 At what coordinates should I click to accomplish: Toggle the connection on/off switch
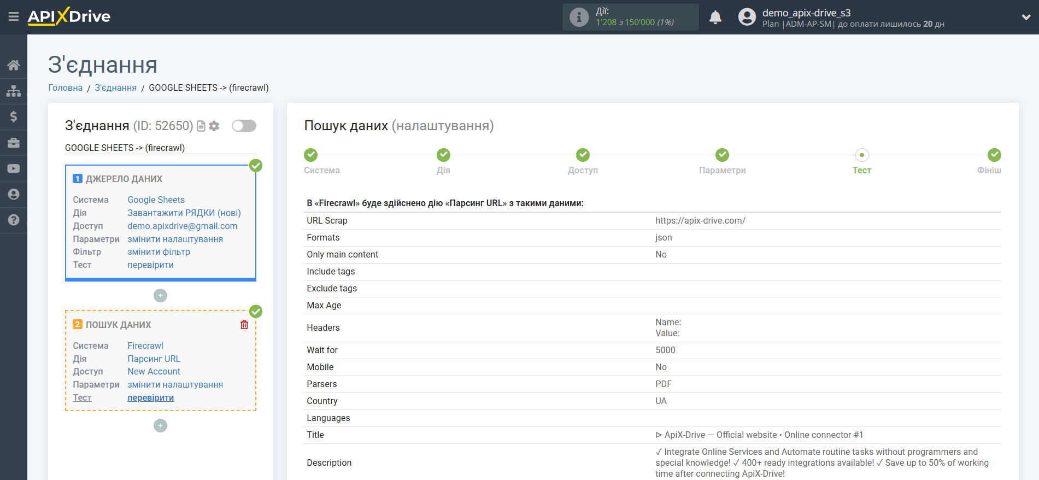coord(244,126)
